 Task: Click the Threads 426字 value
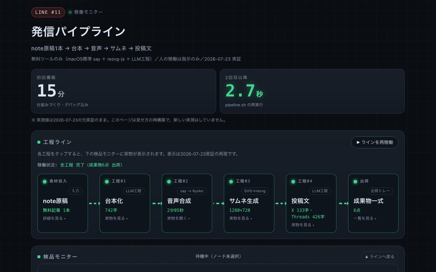pos(308,217)
